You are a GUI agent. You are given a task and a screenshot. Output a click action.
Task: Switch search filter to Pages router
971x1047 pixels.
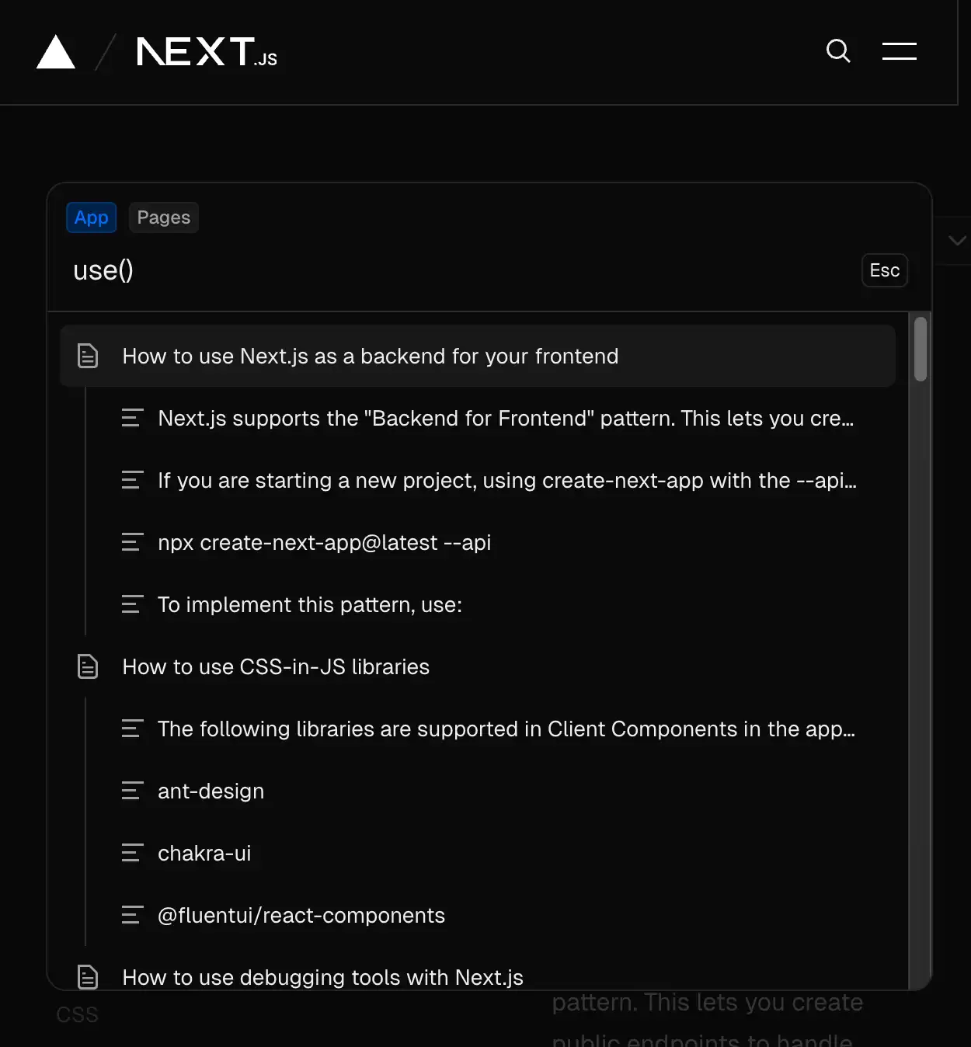163,217
